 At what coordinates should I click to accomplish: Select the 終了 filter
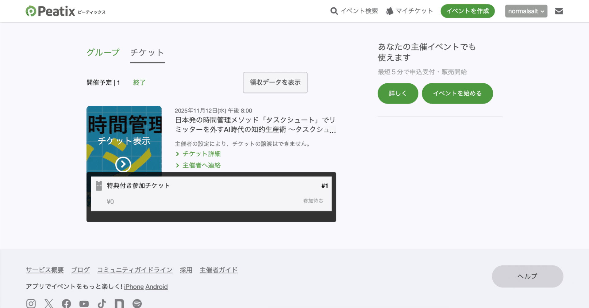[x=139, y=82]
